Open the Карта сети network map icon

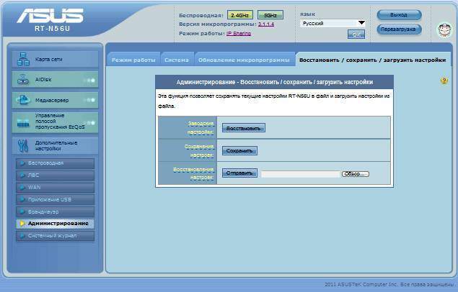coord(22,59)
